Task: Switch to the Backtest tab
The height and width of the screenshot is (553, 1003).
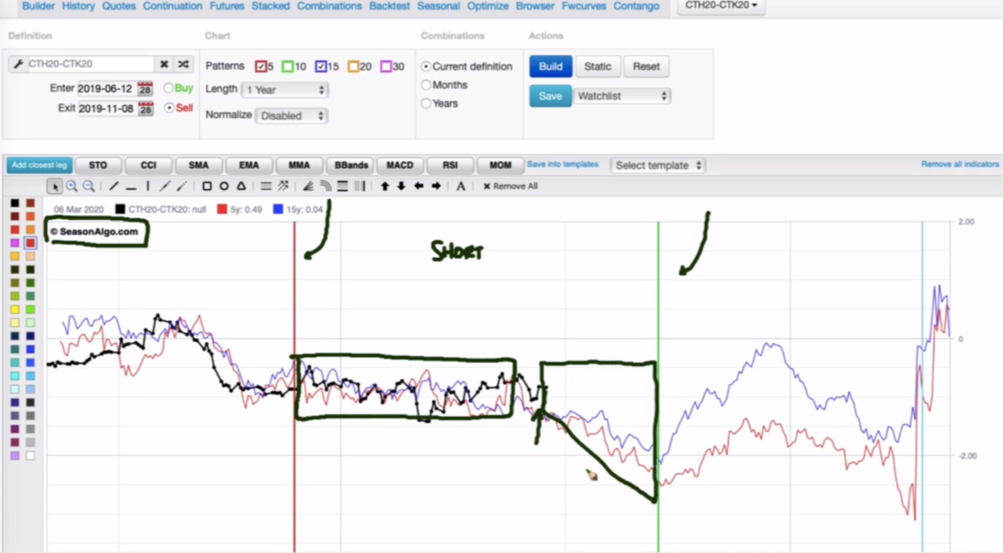Action: pos(389,6)
